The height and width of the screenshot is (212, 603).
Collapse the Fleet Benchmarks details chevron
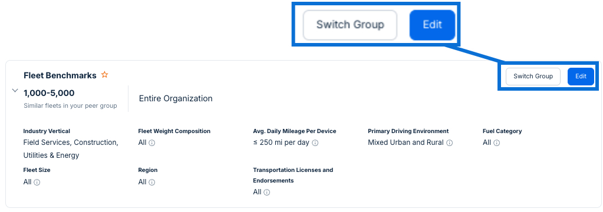[15, 91]
